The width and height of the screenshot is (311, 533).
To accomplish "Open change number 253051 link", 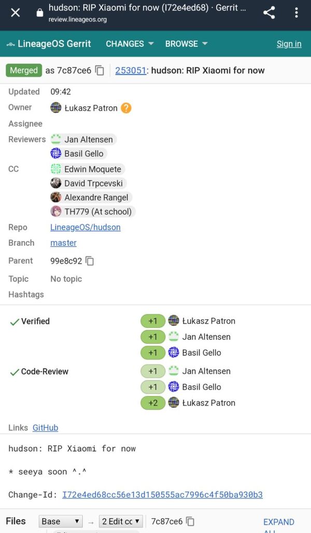I will (x=131, y=71).
